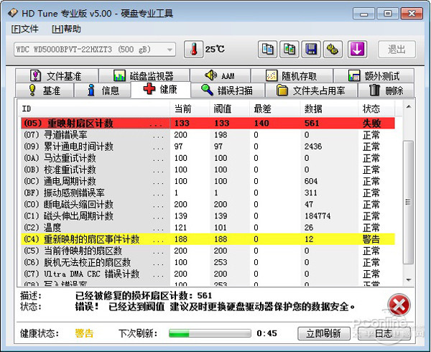This screenshot has height=352, width=431.
Task: Click the save floppy disk icon
Action: (x=311, y=49)
